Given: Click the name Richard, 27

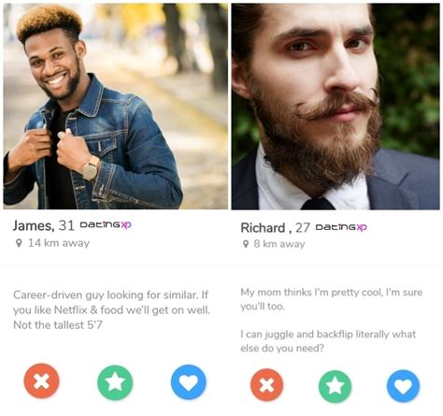Looking at the screenshot, I should pyautogui.click(x=275, y=227).
